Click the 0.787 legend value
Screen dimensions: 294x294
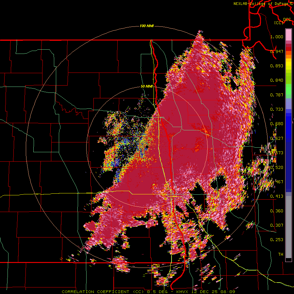[277, 95]
